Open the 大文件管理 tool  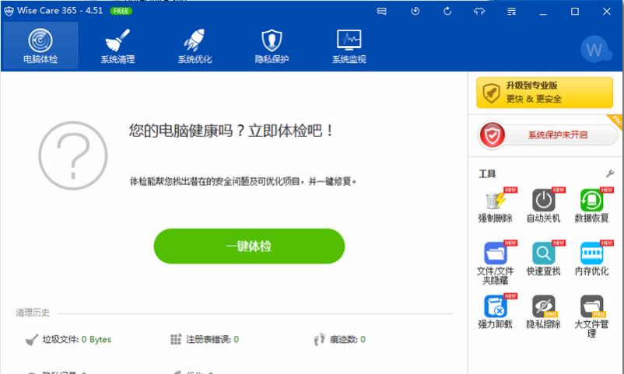pos(591,316)
